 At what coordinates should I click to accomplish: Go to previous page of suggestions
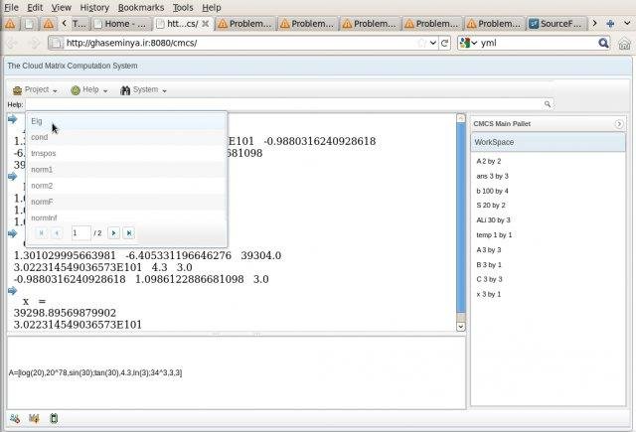[x=57, y=233]
